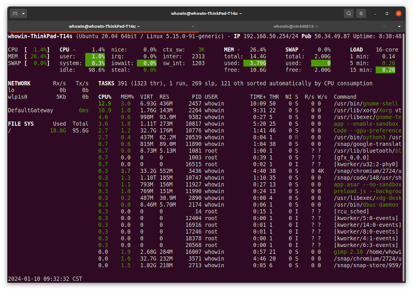This screenshot has height=291, width=413.
Task: Click the hostname whowin-ThinkPad-T14s header
Action: click(40, 36)
